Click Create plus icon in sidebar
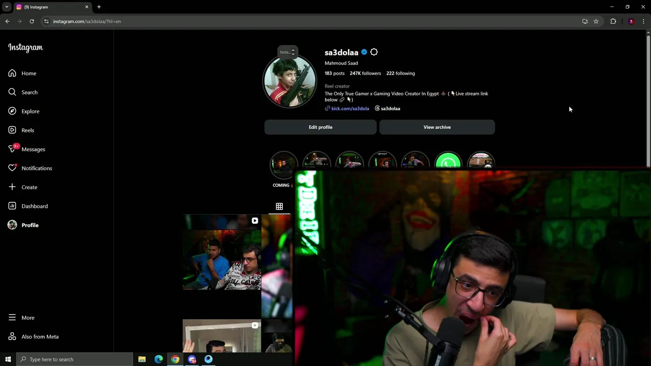This screenshot has height=366, width=651. 12,187
